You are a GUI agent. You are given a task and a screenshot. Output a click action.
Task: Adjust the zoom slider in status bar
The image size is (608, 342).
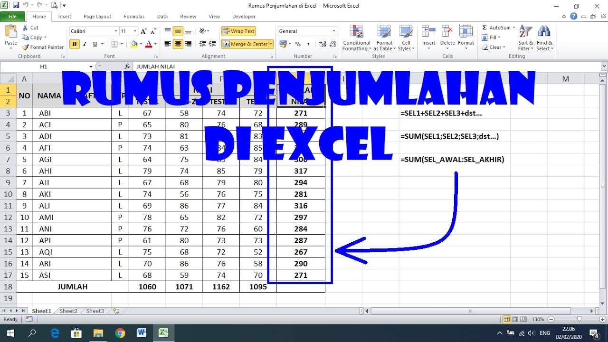click(x=579, y=319)
